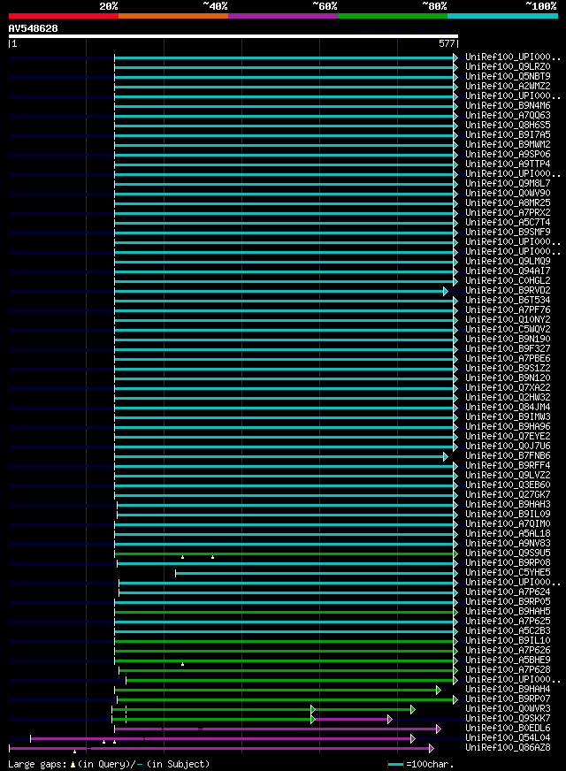Image resolution: width=566 pixels, height=771 pixels.
Task: Click the UniRef100_B9RP07 entry
Action: coord(508,699)
